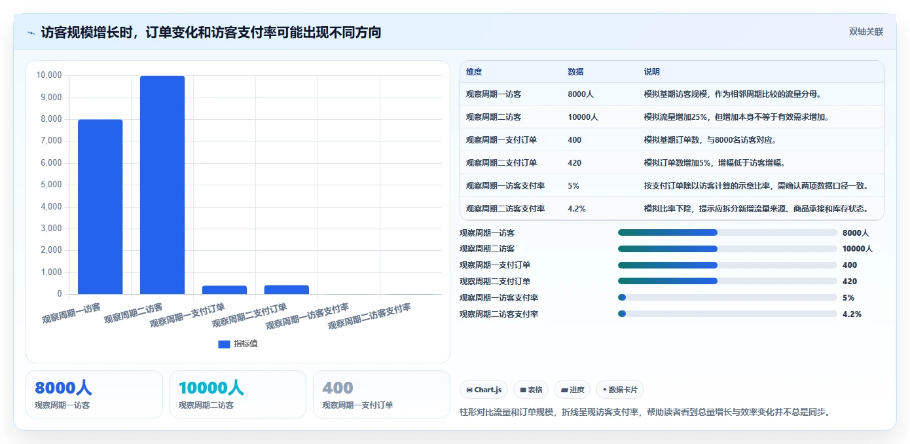The height and width of the screenshot is (444, 910).
Task: Select the 观察周期二访客支付率 table row label
Action: [x=505, y=209]
